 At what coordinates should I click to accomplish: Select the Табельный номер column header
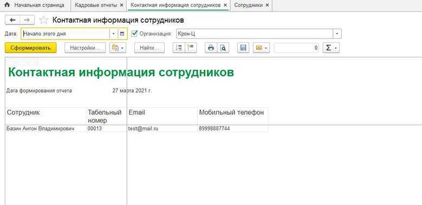(x=106, y=116)
